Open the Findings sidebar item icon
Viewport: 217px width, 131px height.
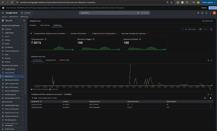(3, 40)
